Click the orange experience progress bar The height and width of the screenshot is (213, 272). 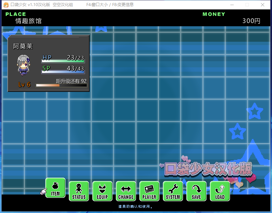coord(61,85)
